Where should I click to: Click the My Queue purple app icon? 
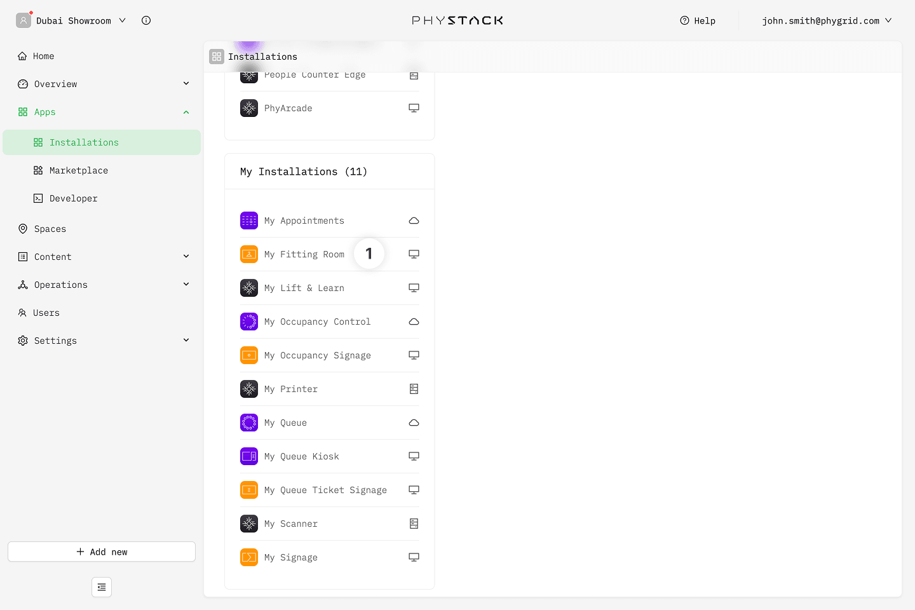pos(249,423)
